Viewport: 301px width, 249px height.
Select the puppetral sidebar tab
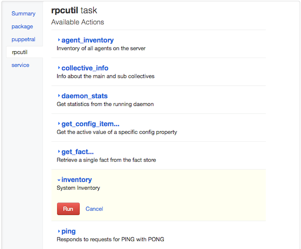click(x=24, y=40)
